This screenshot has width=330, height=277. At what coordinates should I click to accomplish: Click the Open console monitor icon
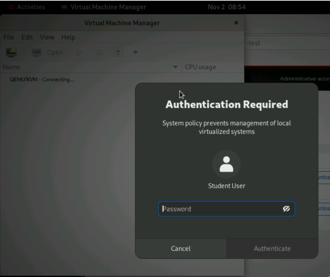tap(36, 53)
